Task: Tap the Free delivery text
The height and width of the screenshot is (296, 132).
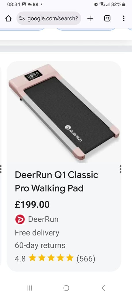Action: [x=37, y=233]
